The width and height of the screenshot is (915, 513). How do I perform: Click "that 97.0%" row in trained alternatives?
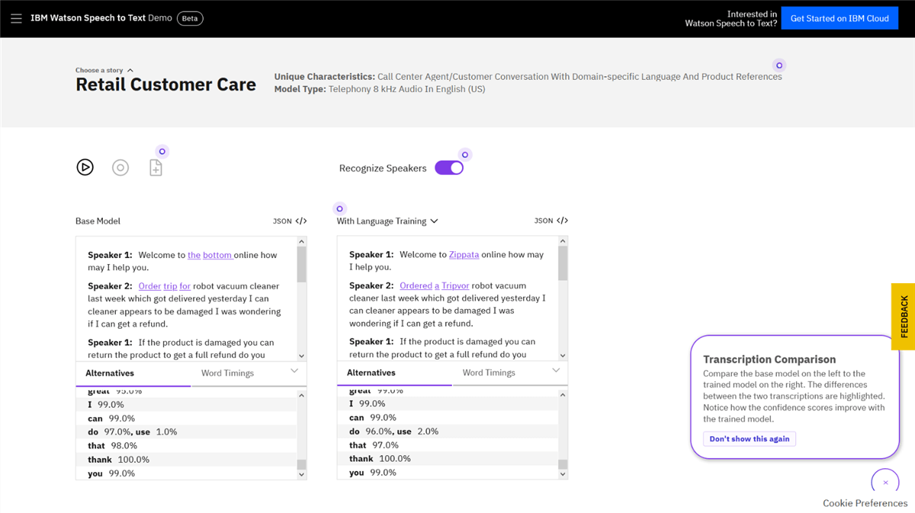(448, 445)
